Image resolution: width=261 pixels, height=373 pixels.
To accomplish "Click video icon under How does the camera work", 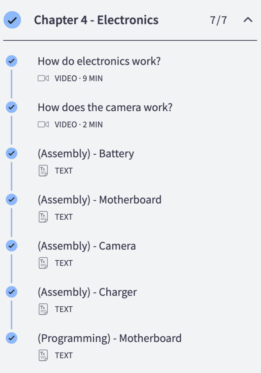I will [x=43, y=125].
